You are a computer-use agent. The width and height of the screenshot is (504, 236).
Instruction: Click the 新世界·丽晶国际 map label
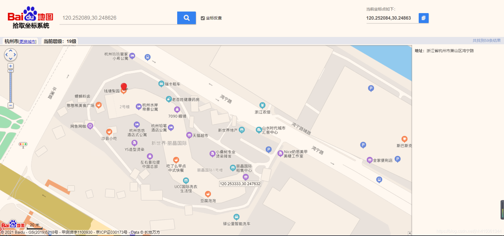[x=169, y=143]
